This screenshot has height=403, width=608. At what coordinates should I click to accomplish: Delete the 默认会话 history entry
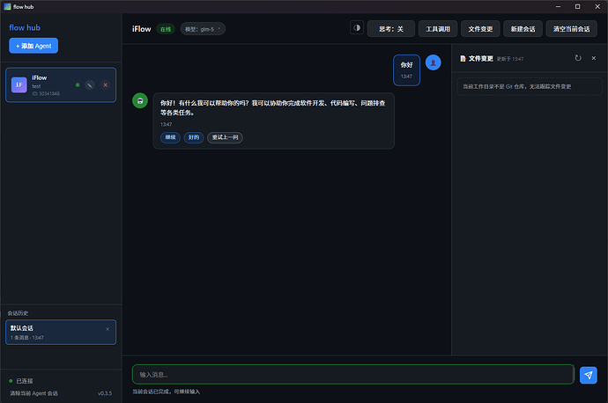point(108,329)
